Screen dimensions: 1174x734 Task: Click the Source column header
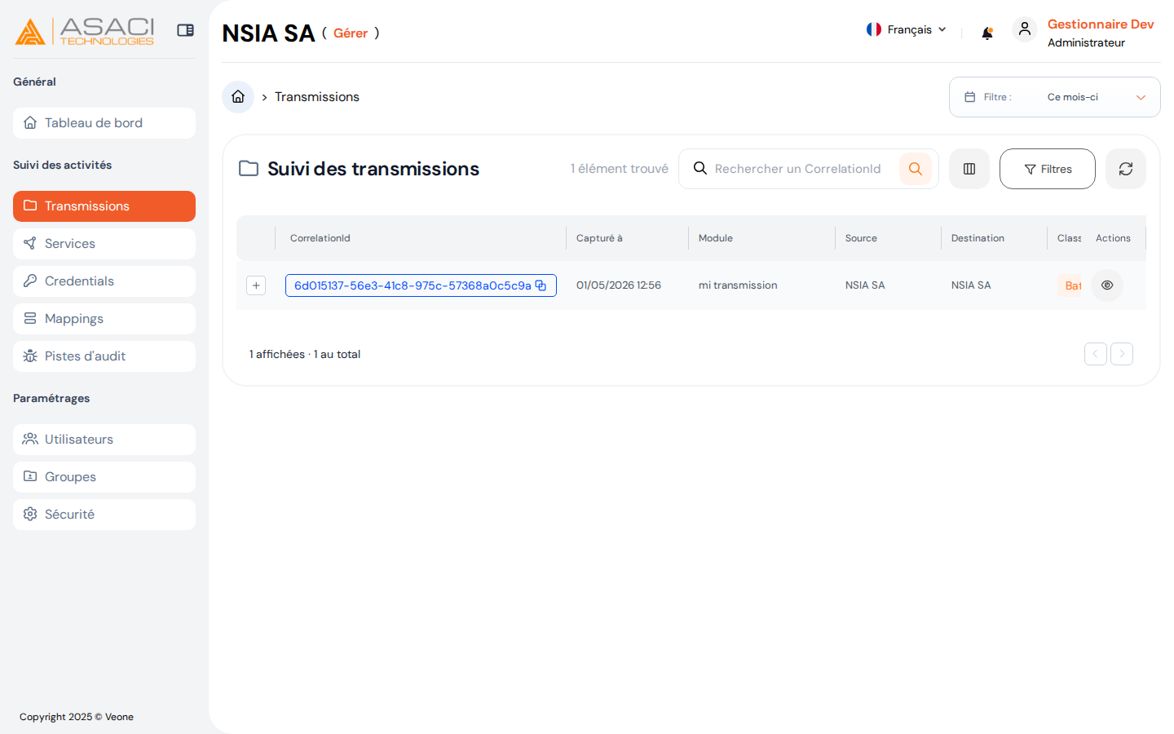861,238
